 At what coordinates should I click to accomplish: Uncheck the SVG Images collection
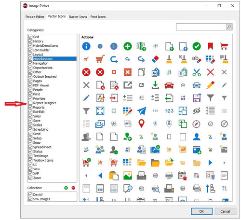point(30,199)
